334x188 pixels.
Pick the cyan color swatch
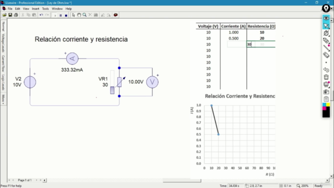coord(324,104)
